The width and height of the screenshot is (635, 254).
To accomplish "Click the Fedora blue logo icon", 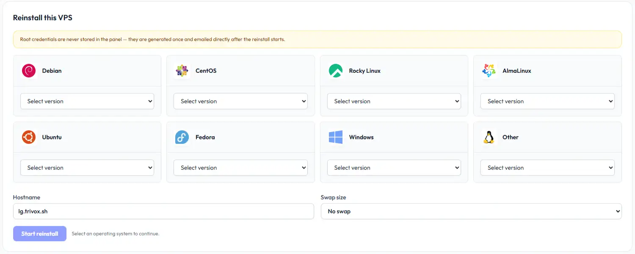I will point(182,137).
